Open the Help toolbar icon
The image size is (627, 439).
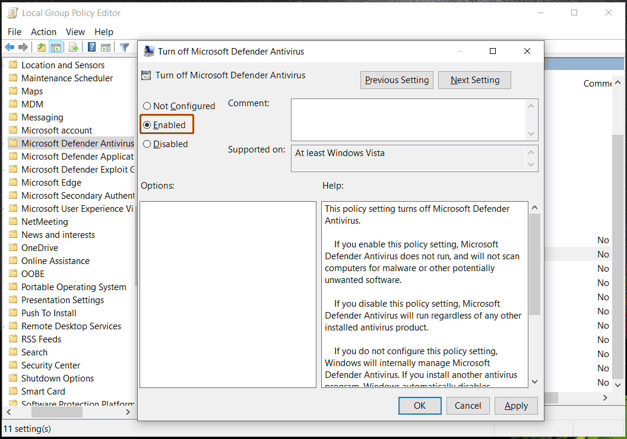(91, 47)
